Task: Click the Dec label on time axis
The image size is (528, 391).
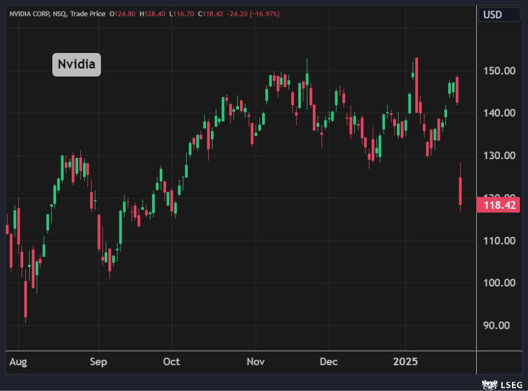Action: tap(329, 362)
